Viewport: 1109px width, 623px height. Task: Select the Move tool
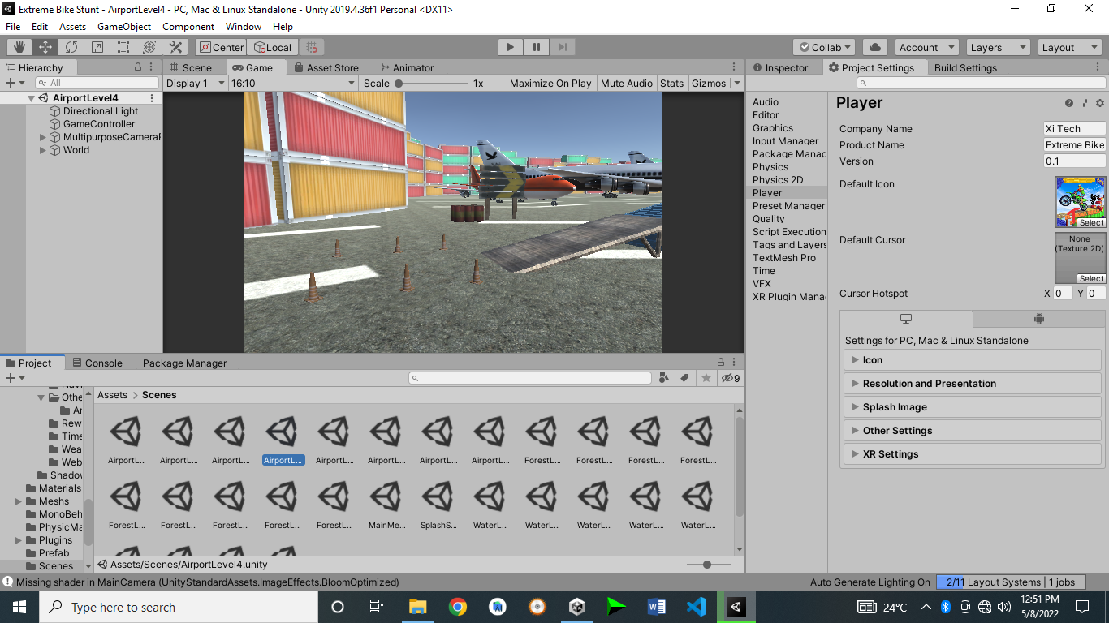tap(44, 46)
